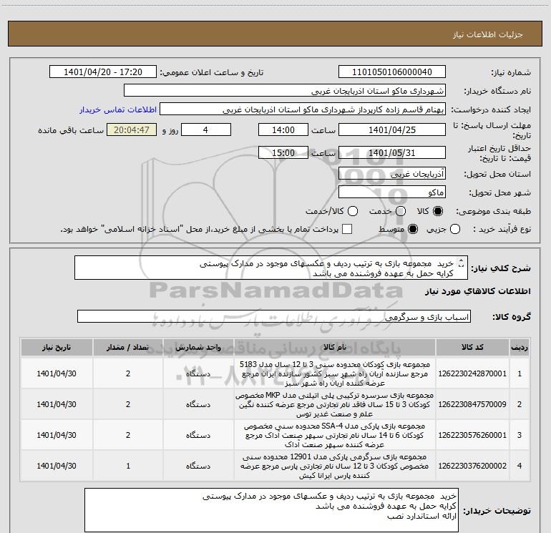Click buyer notes text area
The height and width of the screenshot is (533, 551).
pyautogui.click(x=271, y=510)
